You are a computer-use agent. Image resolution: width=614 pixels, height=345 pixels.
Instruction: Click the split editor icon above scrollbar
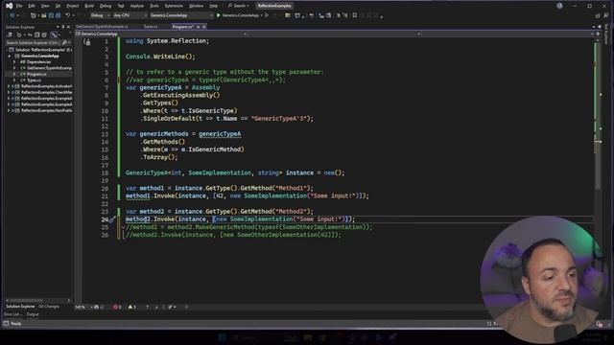(598, 34)
